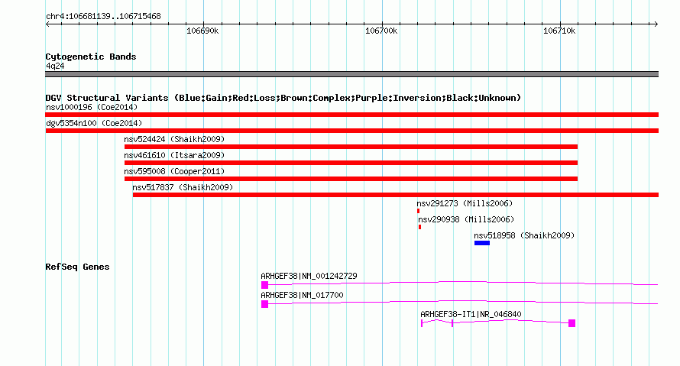Open the nsv290938 (Mills2006) label
The height and width of the screenshot is (366, 680).
[466, 219]
